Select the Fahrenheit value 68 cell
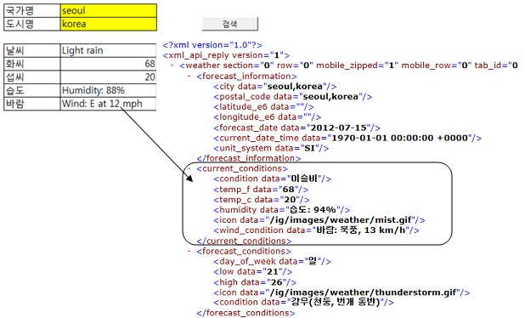 [108, 64]
